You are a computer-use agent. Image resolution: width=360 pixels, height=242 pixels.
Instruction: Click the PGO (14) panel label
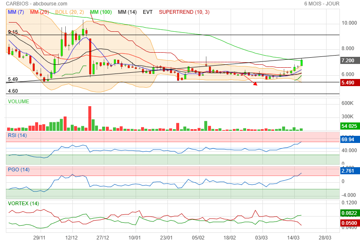19,170
